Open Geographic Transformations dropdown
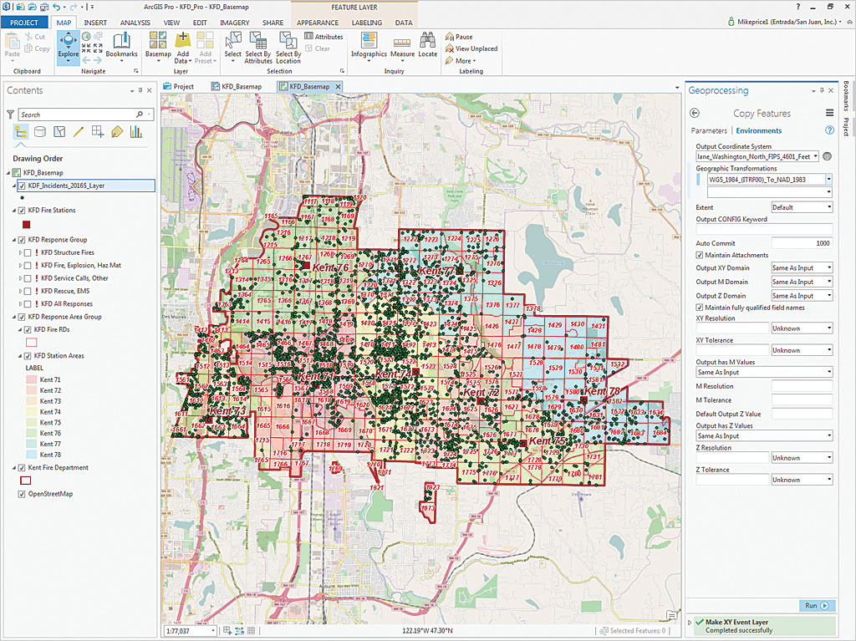856x641 pixels. (828, 179)
